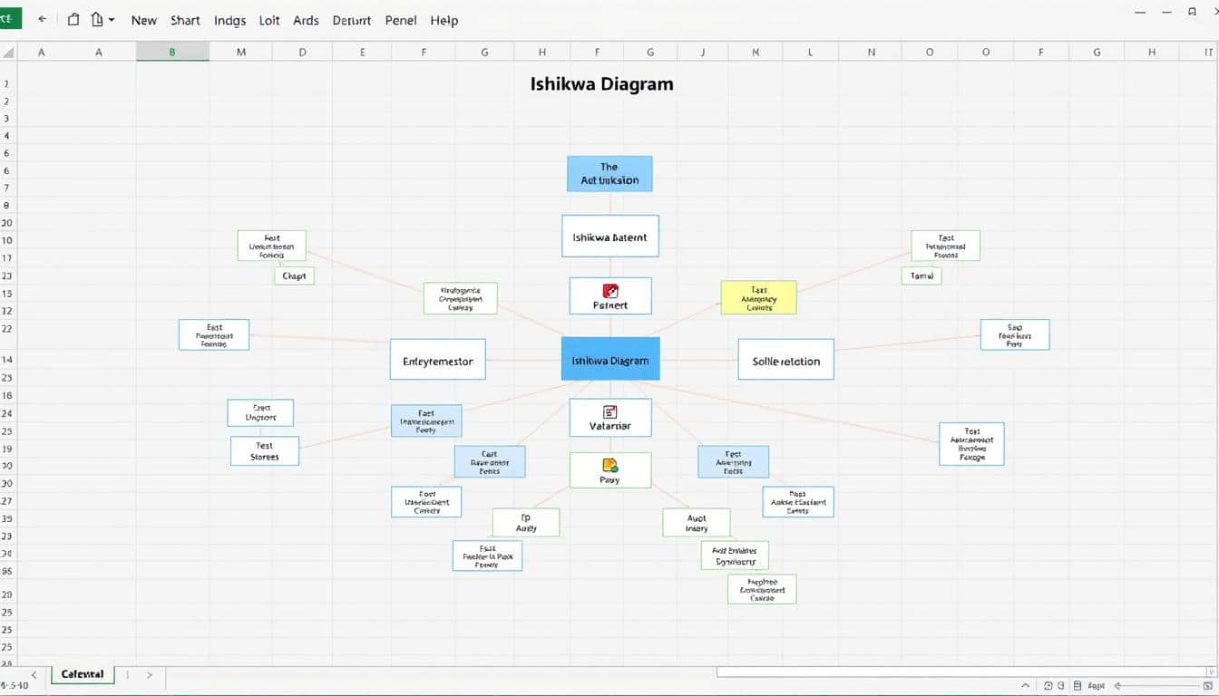Click the select-all corner of the grid
The height and width of the screenshot is (696, 1219).
(8, 53)
